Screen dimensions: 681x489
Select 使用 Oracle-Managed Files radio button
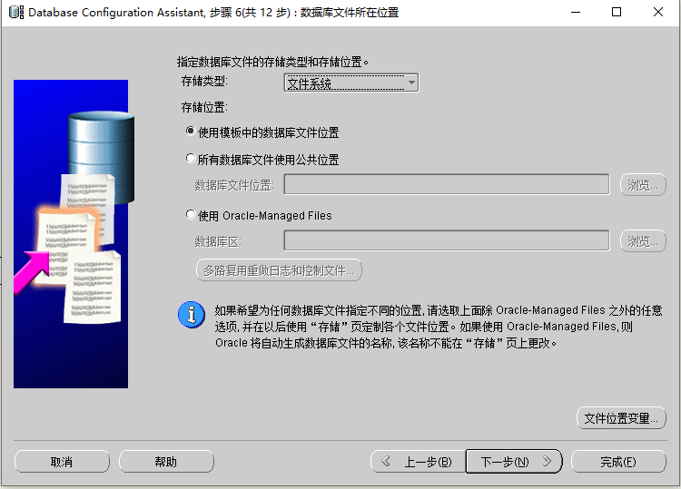191,214
